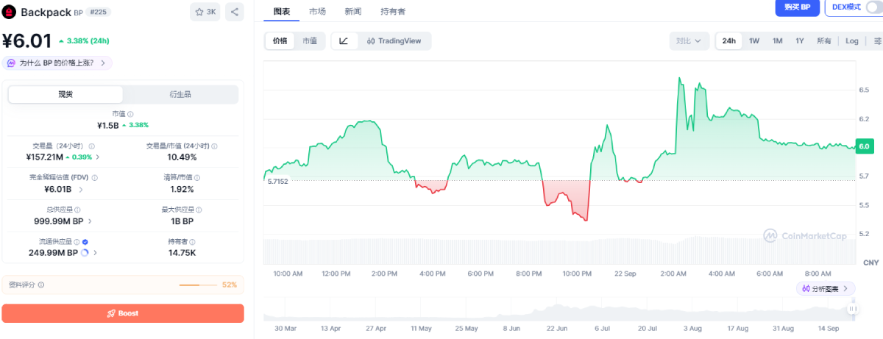Open the 持有者 tab
Viewport: 883px width, 339px height.
(393, 12)
